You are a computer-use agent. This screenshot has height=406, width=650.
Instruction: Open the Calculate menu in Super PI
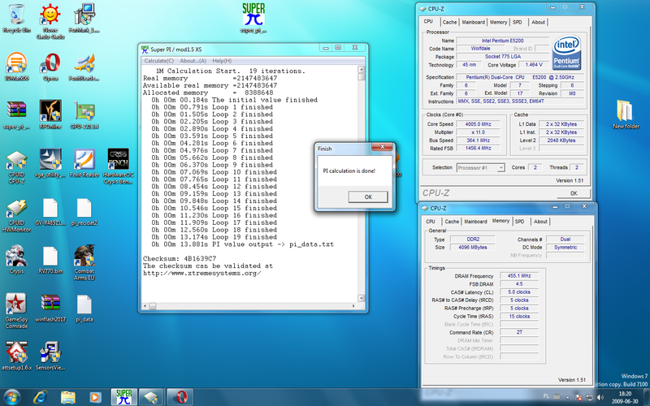tap(159, 61)
